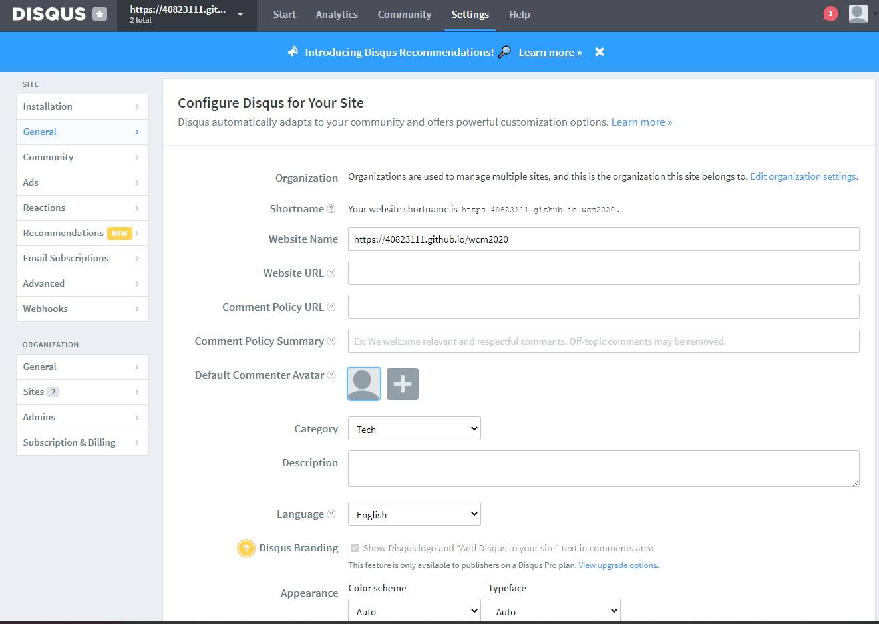Screen dimensions: 879x624
Task: Open Reactions settings in sidebar
Action: (x=83, y=208)
